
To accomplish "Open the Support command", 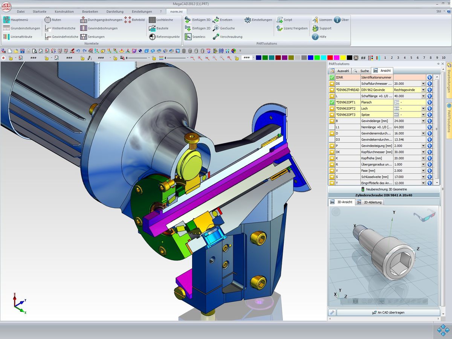I will point(322,28).
